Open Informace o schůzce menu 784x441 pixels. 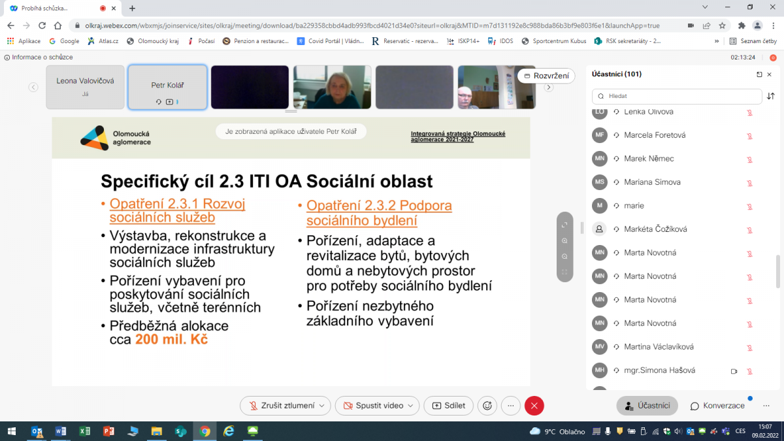click(x=39, y=57)
